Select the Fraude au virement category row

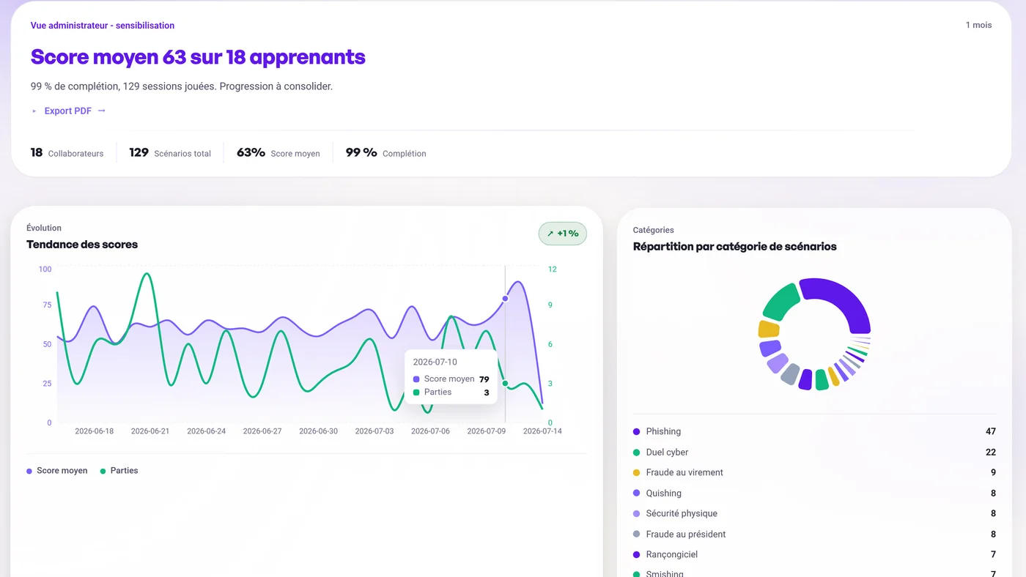point(814,473)
